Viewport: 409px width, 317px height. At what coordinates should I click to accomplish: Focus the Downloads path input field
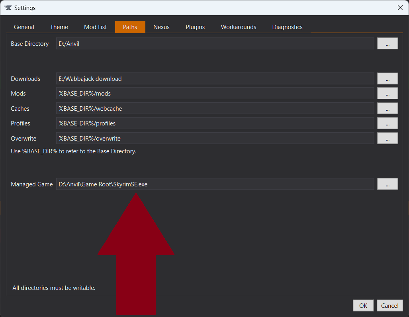pyautogui.click(x=215, y=79)
